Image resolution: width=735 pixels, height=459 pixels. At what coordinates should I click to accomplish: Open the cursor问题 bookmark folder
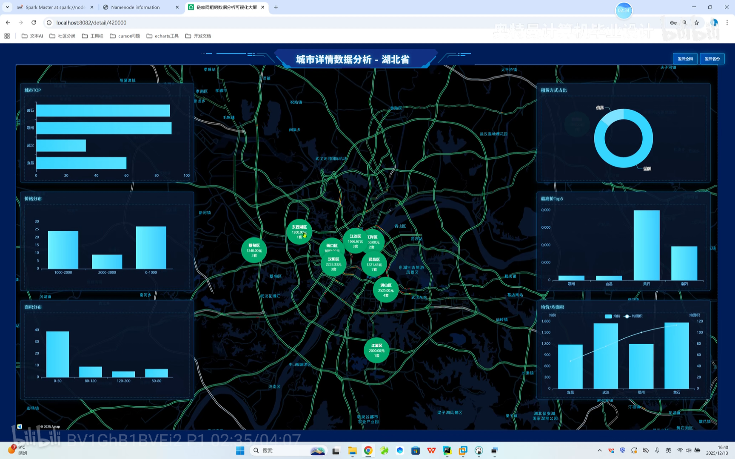pos(125,36)
